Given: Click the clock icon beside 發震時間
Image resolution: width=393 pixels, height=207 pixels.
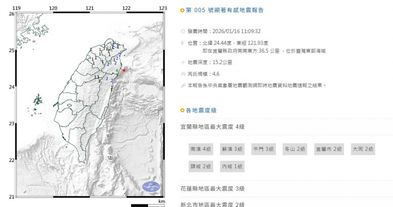Looking at the screenshot, I should (x=183, y=32).
